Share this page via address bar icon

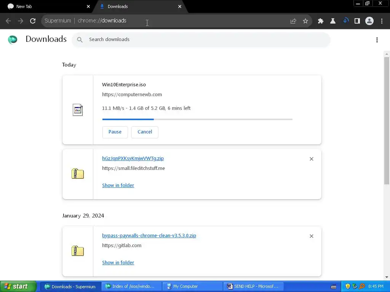pos(293,21)
